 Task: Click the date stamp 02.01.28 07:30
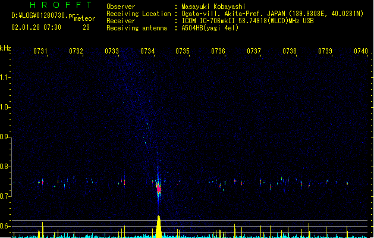pyautogui.click(x=36, y=27)
